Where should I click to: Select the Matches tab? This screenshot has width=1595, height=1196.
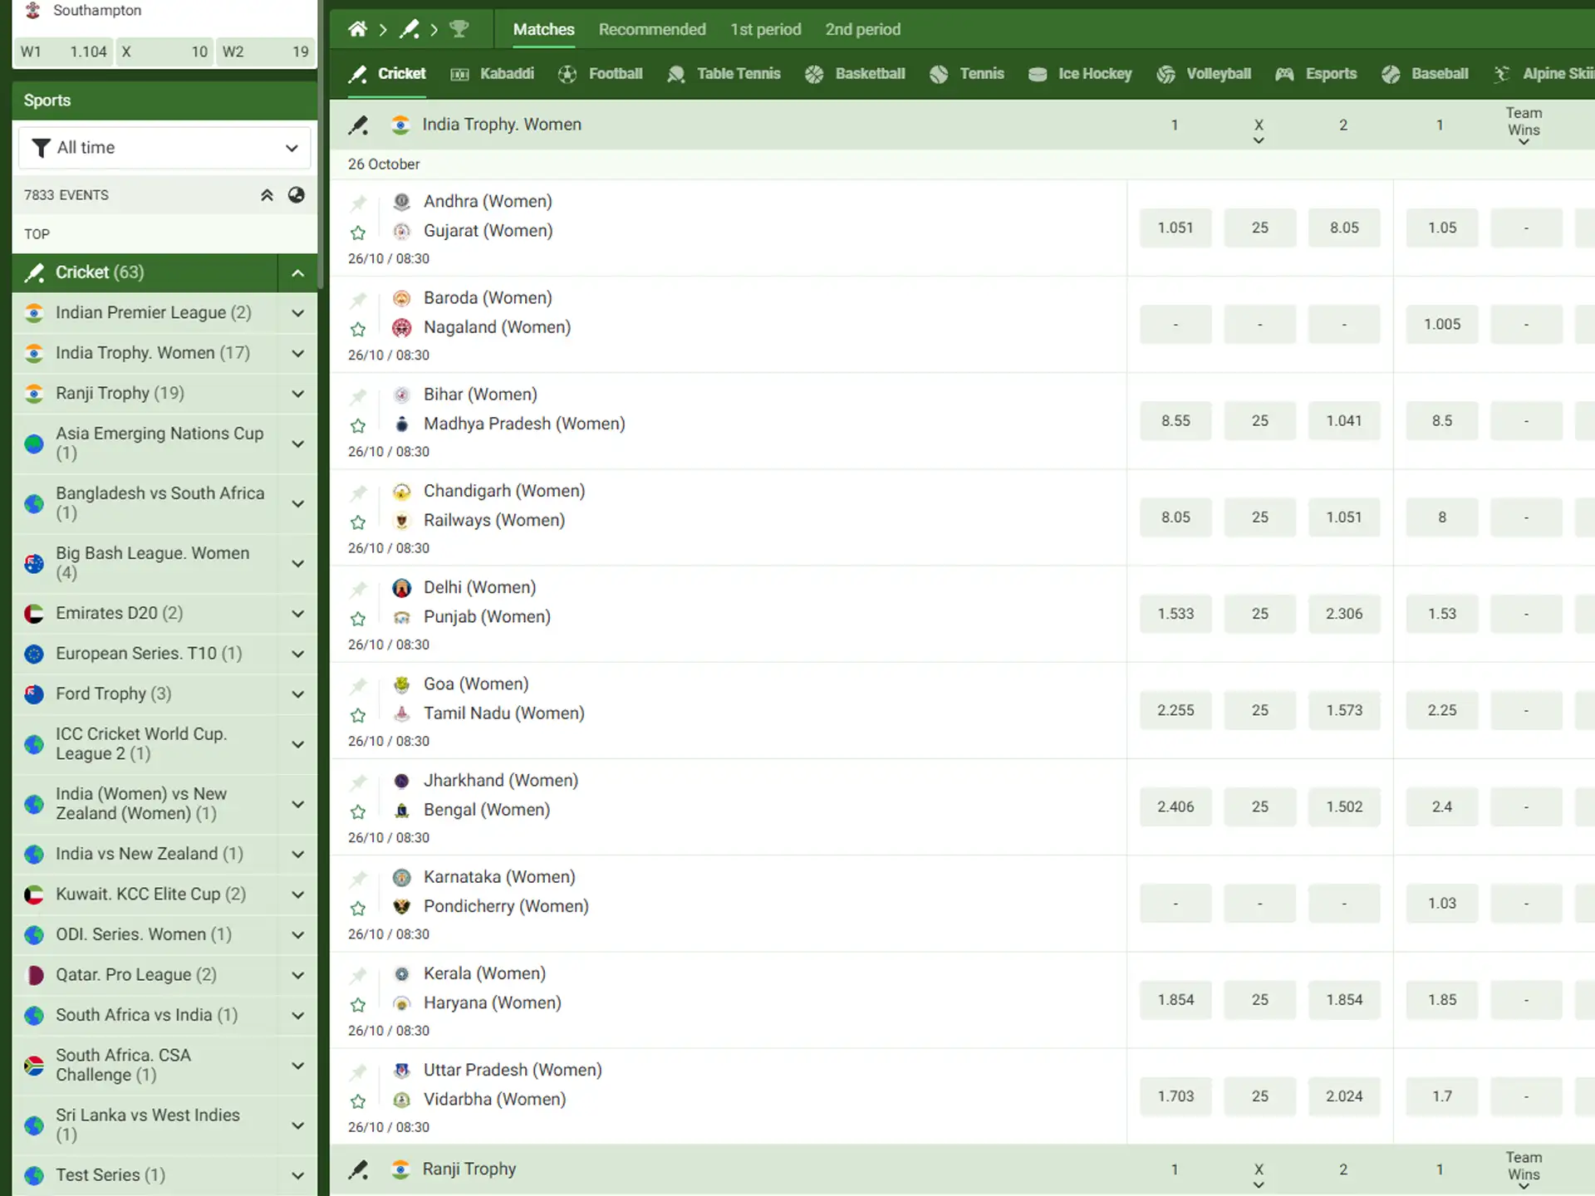click(544, 29)
